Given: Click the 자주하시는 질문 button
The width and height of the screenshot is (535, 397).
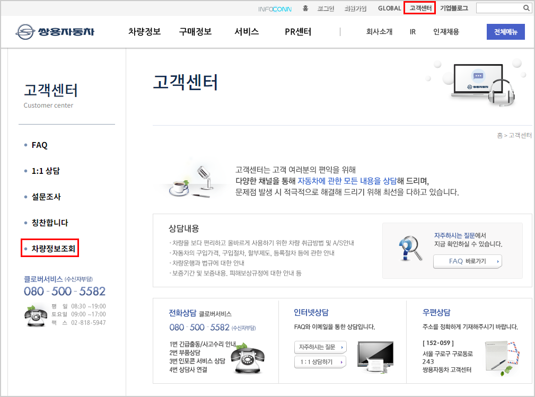Looking at the screenshot, I should (x=319, y=347).
